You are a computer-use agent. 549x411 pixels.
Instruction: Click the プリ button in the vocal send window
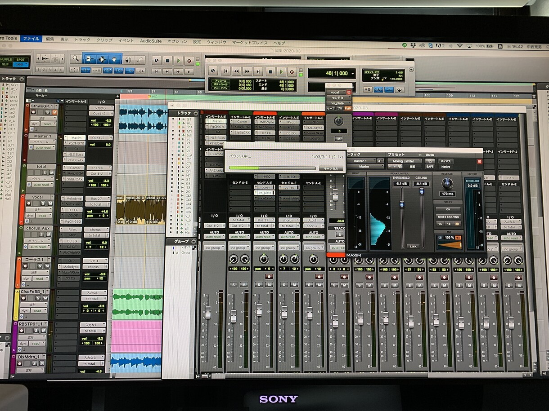pos(341,108)
